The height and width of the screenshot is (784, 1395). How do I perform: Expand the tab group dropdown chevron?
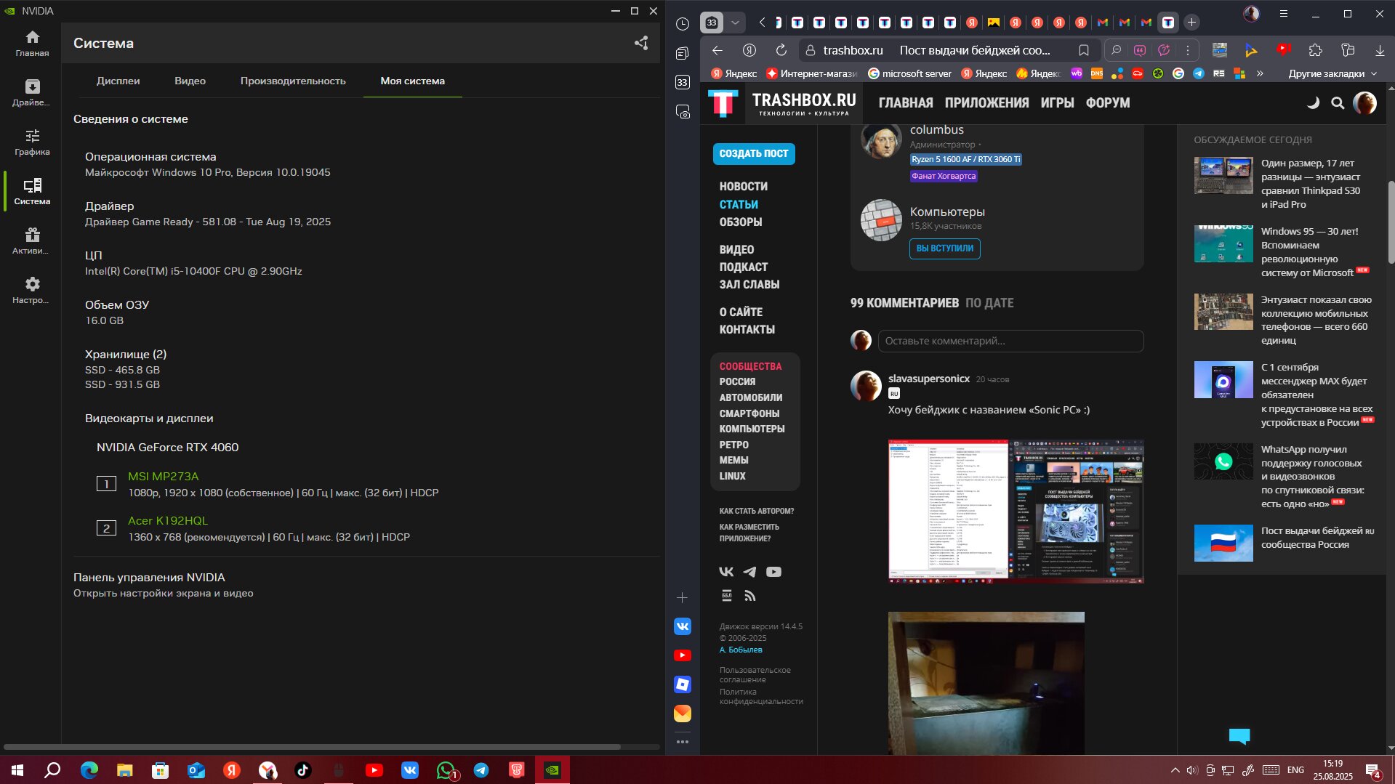735,23
